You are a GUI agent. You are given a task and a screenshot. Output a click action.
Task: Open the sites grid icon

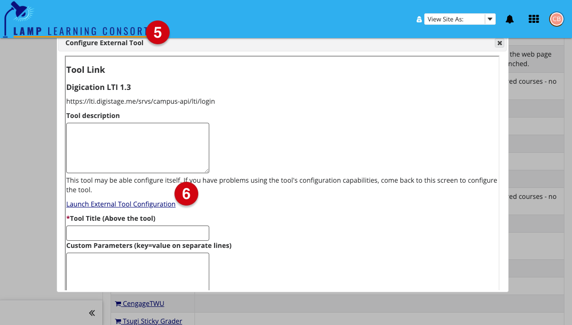pos(534,19)
